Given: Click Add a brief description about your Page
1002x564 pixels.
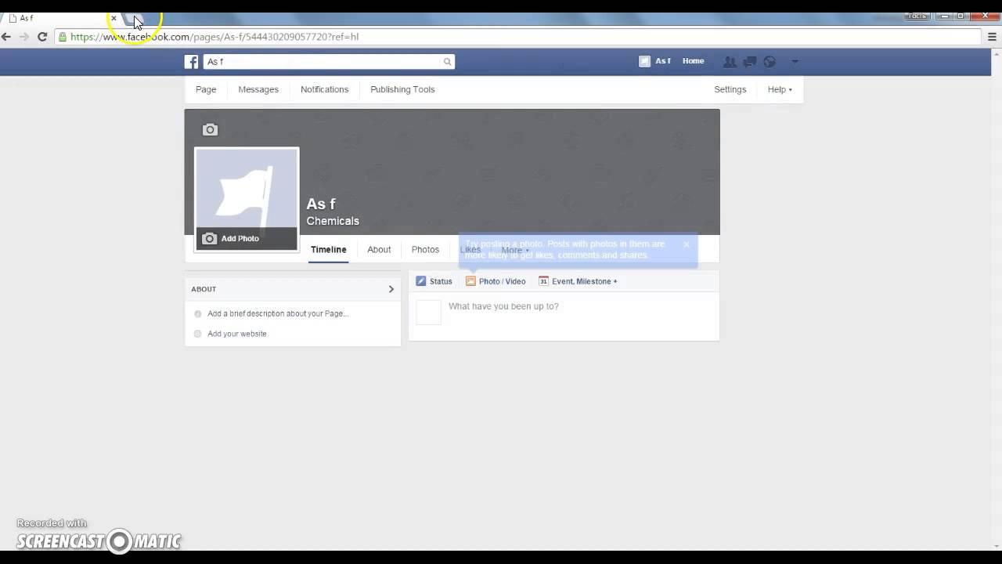Looking at the screenshot, I should (278, 313).
